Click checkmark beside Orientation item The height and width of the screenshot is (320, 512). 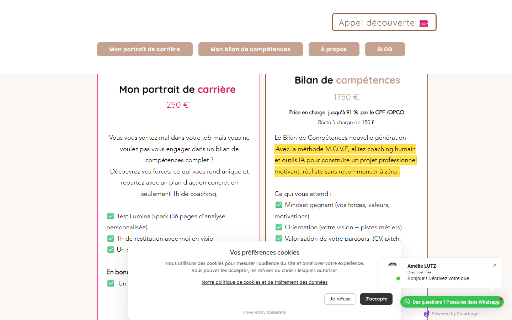(279, 227)
